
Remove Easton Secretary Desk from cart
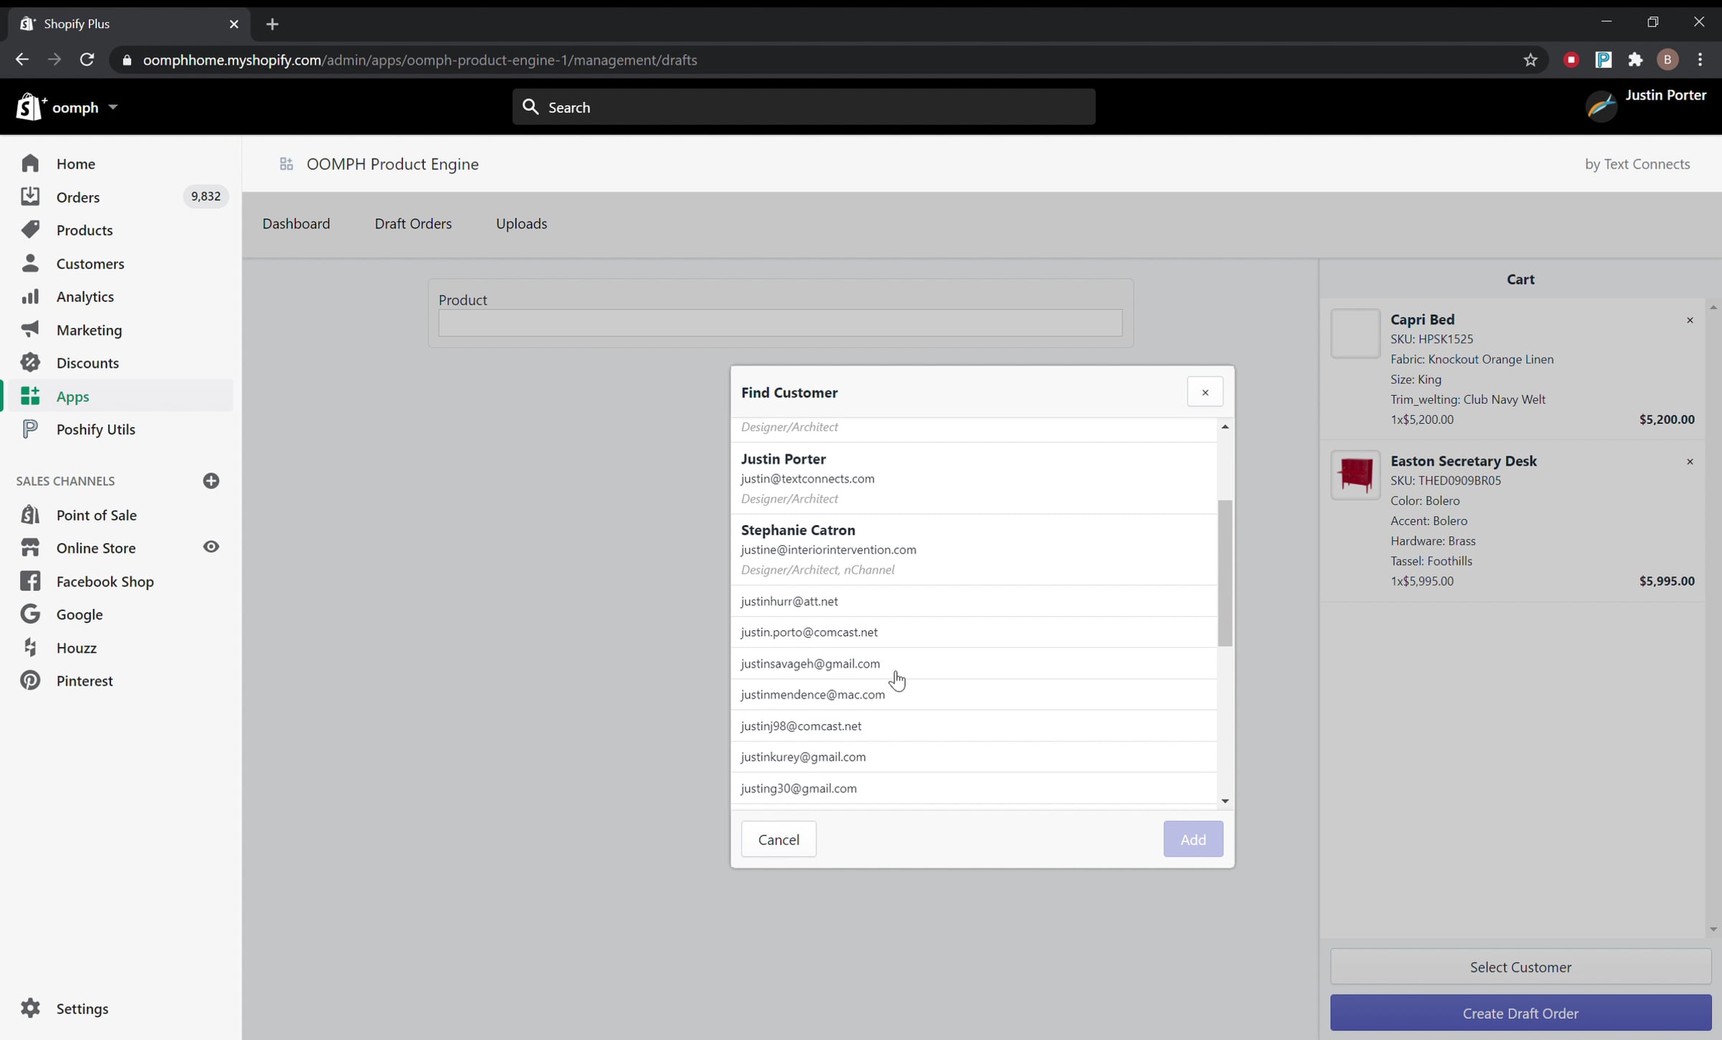tap(1690, 461)
